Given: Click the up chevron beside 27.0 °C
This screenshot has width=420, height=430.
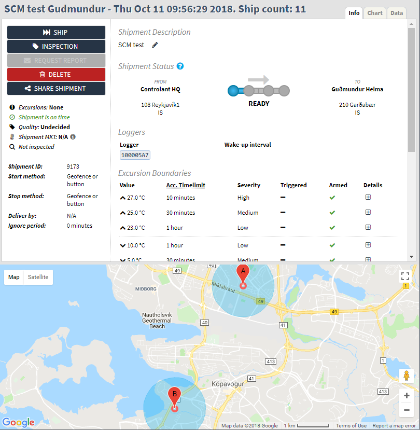Looking at the screenshot, I should 123,198.
